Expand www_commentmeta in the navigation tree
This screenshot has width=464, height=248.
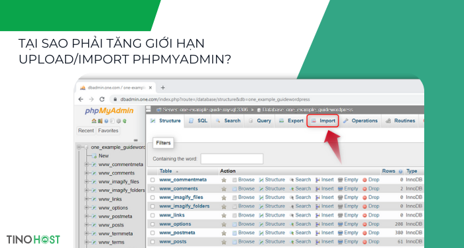point(87,165)
